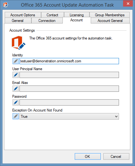Select the Licensing tab
This screenshot has width=135, height=166.
click(x=77, y=15)
